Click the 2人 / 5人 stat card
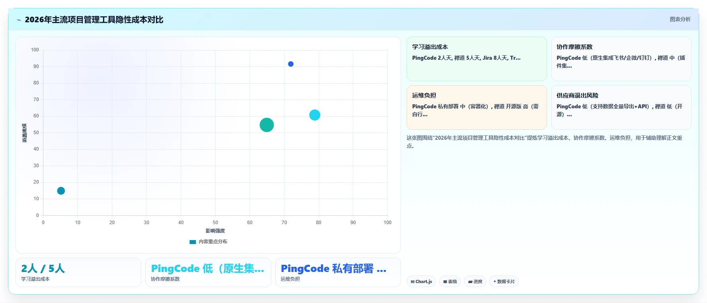This screenshot has height=303, width=707. pos(78,272)
